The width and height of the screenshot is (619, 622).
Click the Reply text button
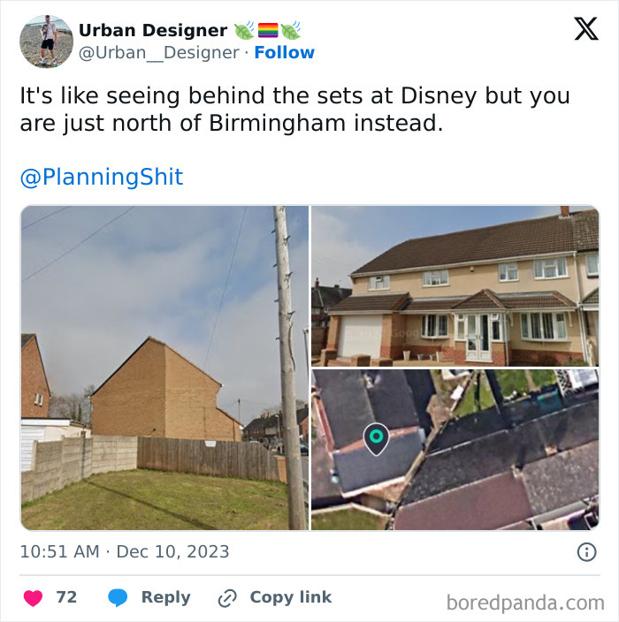point(166,597)
